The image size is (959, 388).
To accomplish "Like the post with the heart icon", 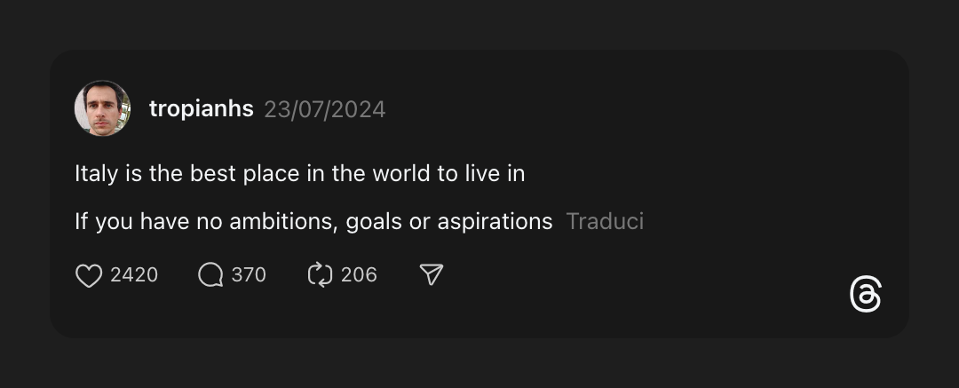I will [x=89, y=275].
